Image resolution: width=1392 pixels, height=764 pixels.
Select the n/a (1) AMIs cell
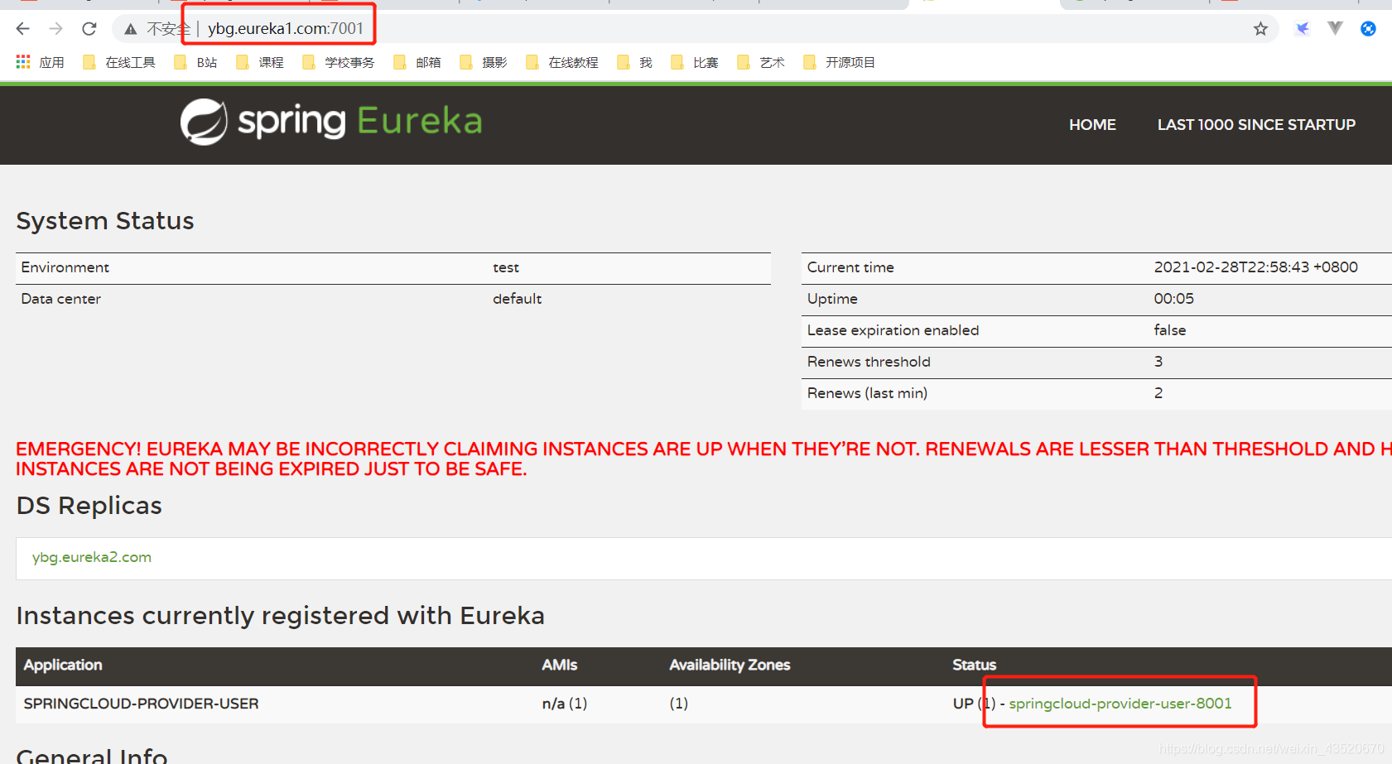pos(565,704)
